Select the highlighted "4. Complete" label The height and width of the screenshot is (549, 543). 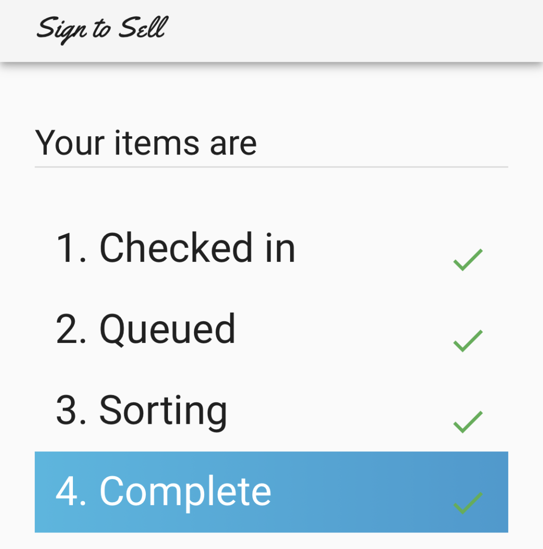163,491
